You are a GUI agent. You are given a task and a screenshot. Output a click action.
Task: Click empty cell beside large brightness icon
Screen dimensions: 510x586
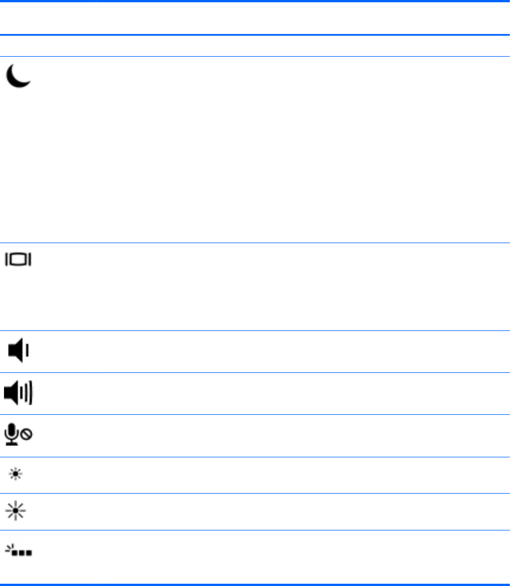coord(303,512)
